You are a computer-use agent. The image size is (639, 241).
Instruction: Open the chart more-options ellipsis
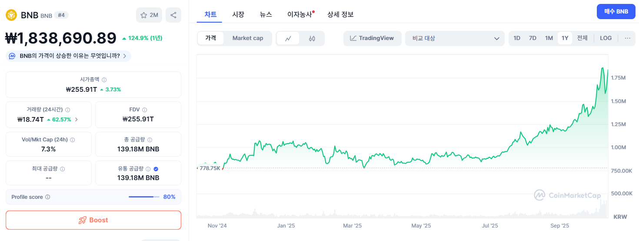627,38
